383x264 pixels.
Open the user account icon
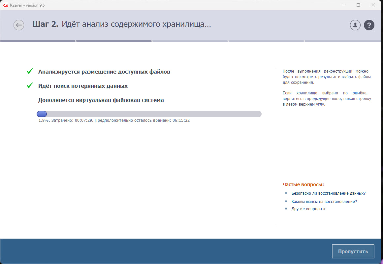pyautogui.click(x=355, y=25)
